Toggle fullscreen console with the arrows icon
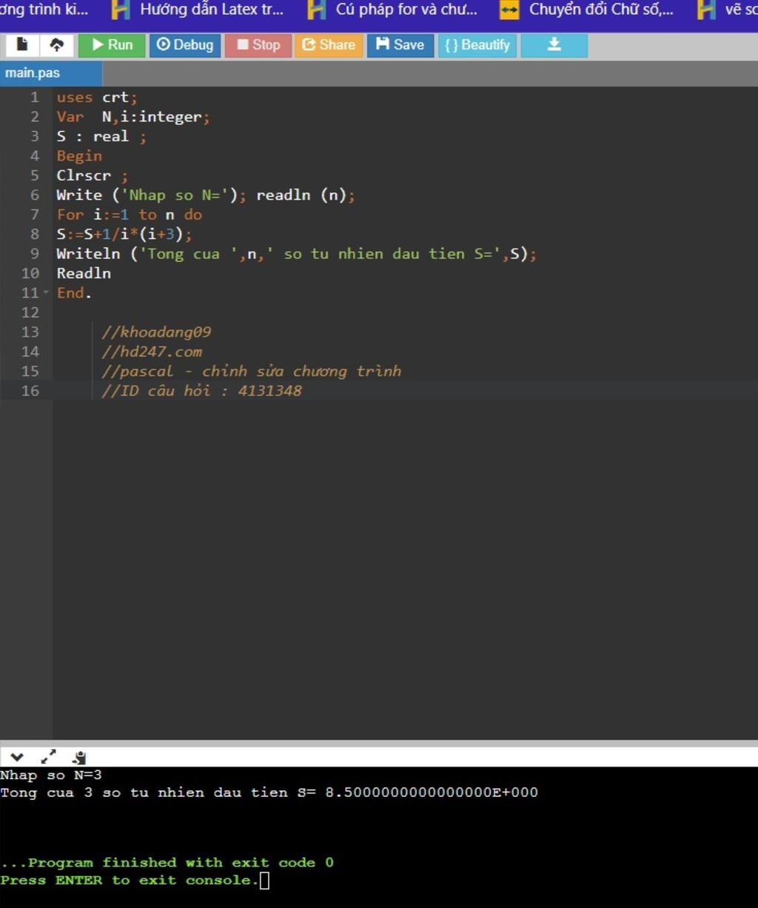Image resolution: width=758 pixels, height=908 pixels. pyautogui.click(x=48, y=757)
